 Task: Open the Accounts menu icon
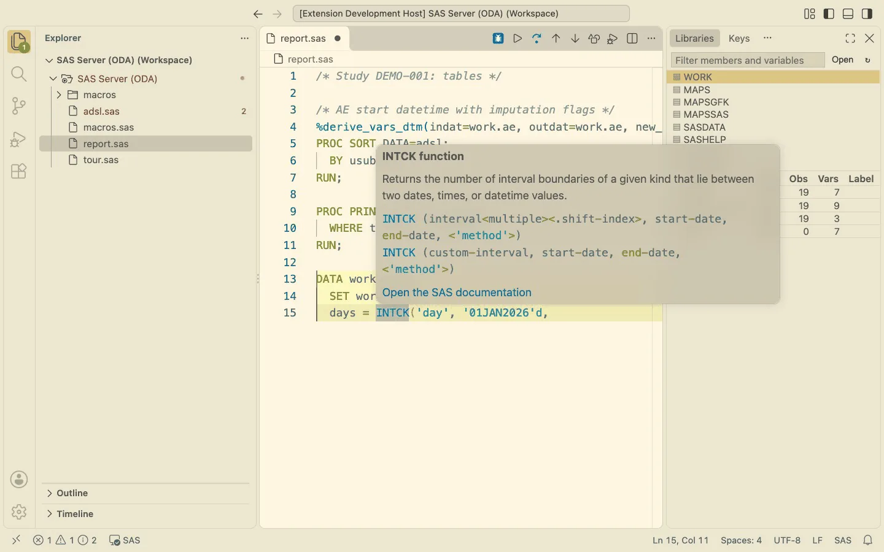[19, 480]
